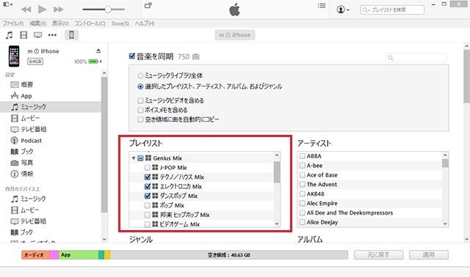Collapse the Genius Mix disclosure triangle
This screenshot has width=470, height=277.
134,158
